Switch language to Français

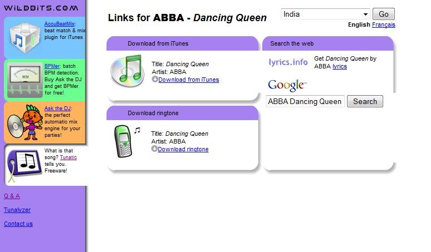[x=383, y=24]
